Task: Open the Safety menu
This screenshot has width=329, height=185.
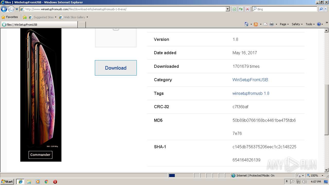Action: coord(297,24)
